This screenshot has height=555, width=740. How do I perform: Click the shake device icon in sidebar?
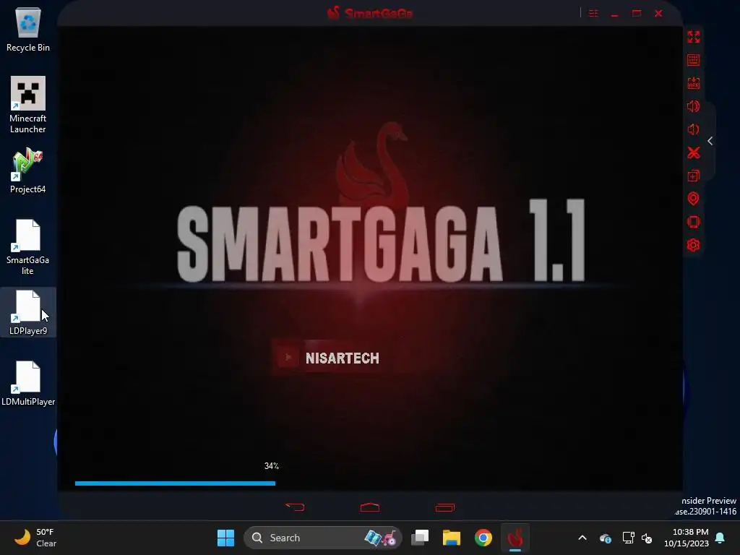(x=693, y=222)
